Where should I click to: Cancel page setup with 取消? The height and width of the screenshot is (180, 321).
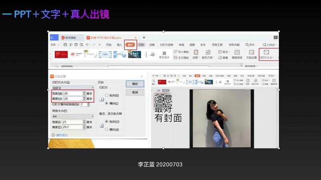click(x=135, y=92)
